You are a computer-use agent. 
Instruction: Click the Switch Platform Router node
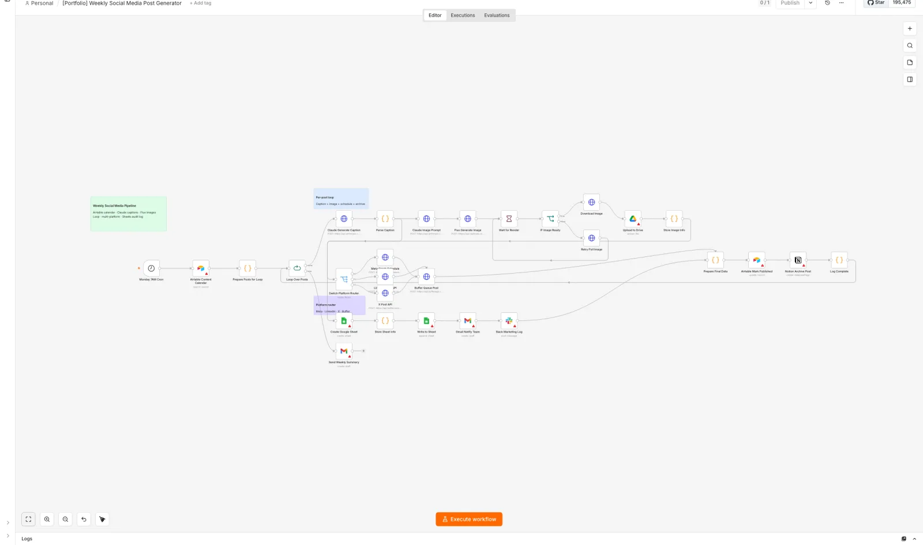coord(344,279)
